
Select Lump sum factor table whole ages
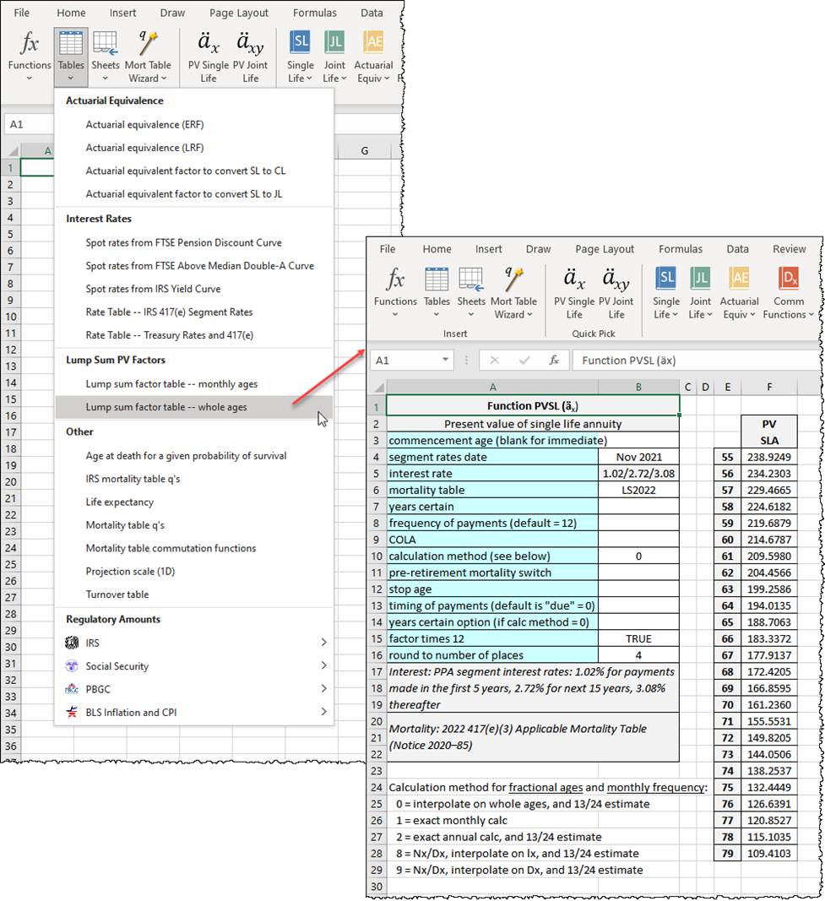pos(195,407)
